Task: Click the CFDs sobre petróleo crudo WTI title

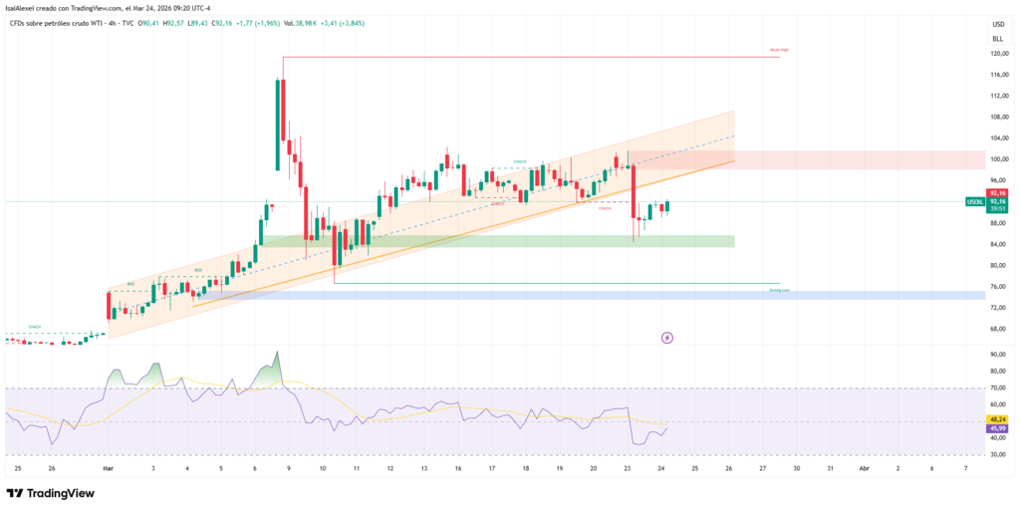Action: click(x=57, y=21)
